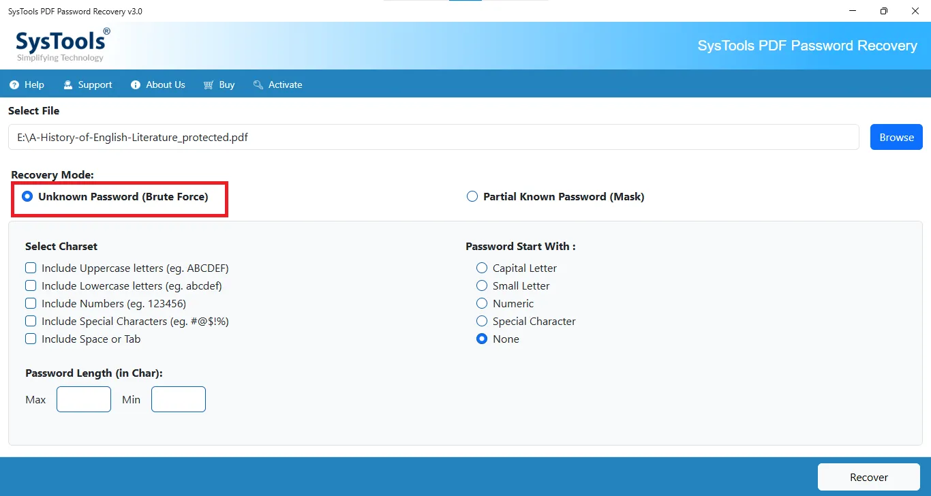Open the Support menu item
931x496 pixels.
pyautogui.click(x=87, y=85)
